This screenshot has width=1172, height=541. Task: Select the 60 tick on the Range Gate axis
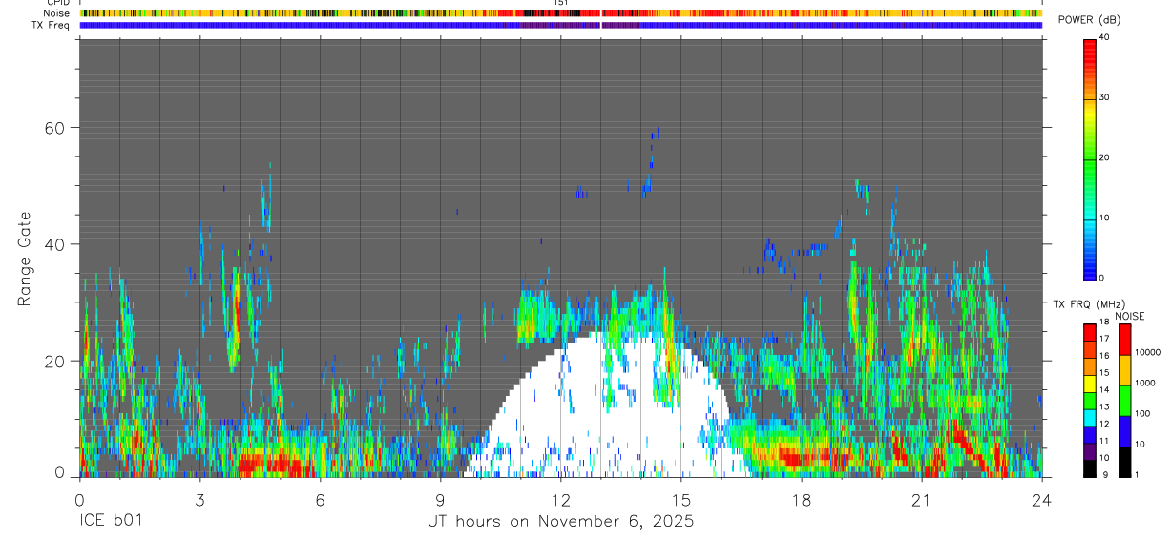click(55, 127)
